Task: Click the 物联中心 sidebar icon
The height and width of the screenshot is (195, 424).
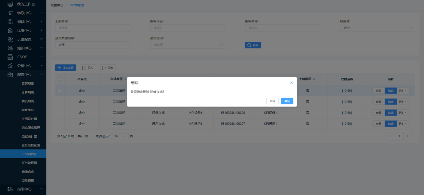Action: [10, 13]
